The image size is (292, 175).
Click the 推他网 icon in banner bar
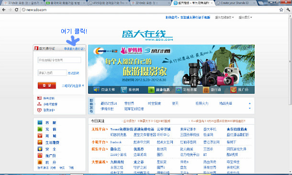[x=124, y=90]
